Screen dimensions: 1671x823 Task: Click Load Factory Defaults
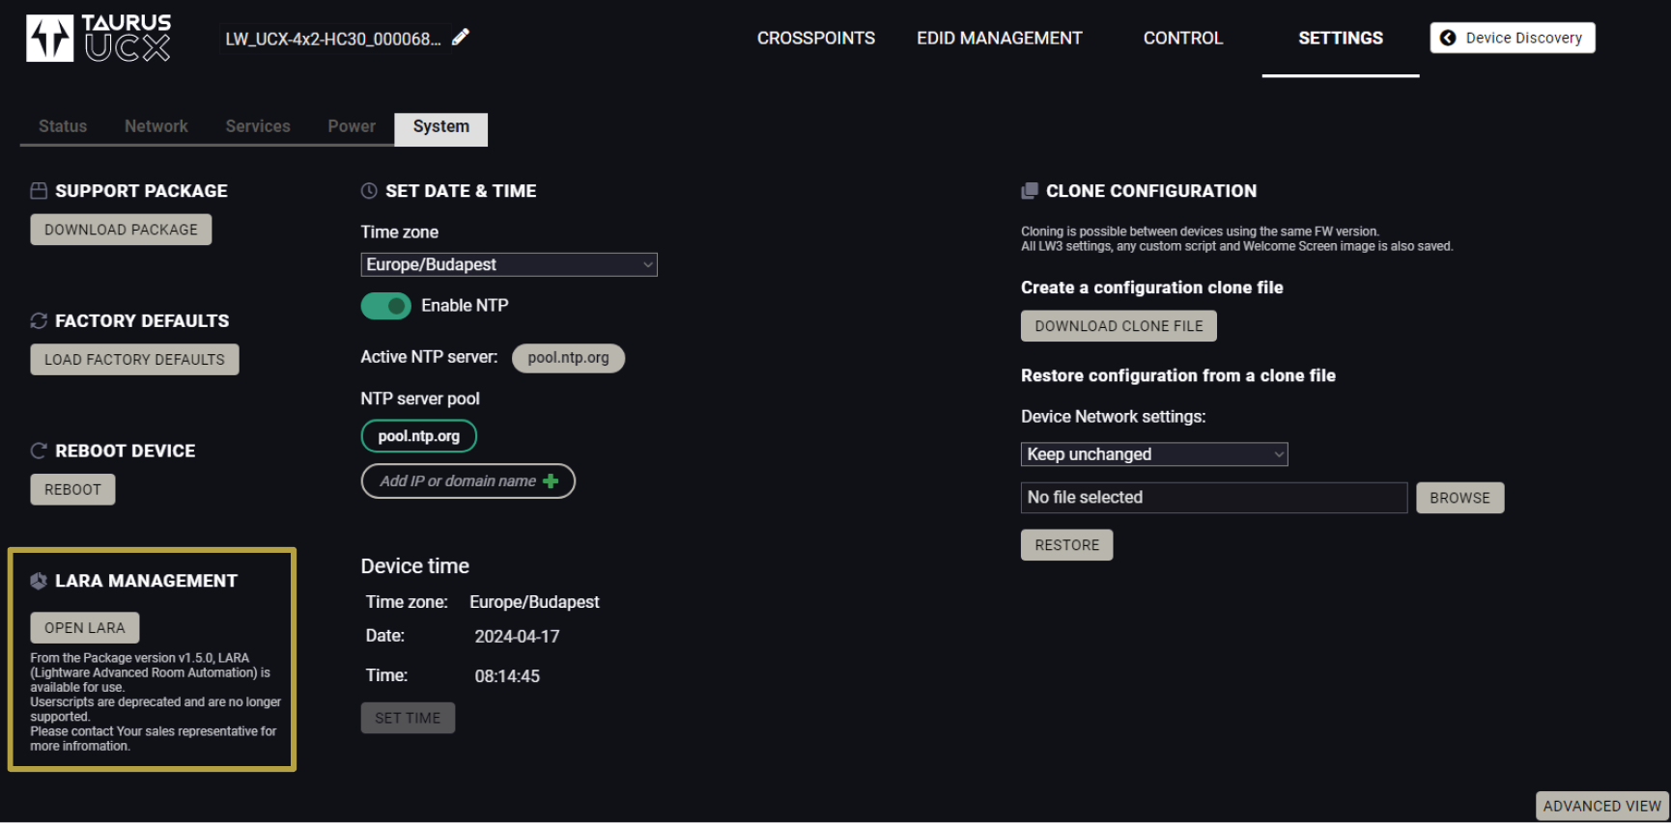134,360
